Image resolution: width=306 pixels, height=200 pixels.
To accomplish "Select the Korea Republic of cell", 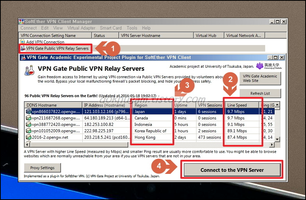I will (x=152, y=131).
